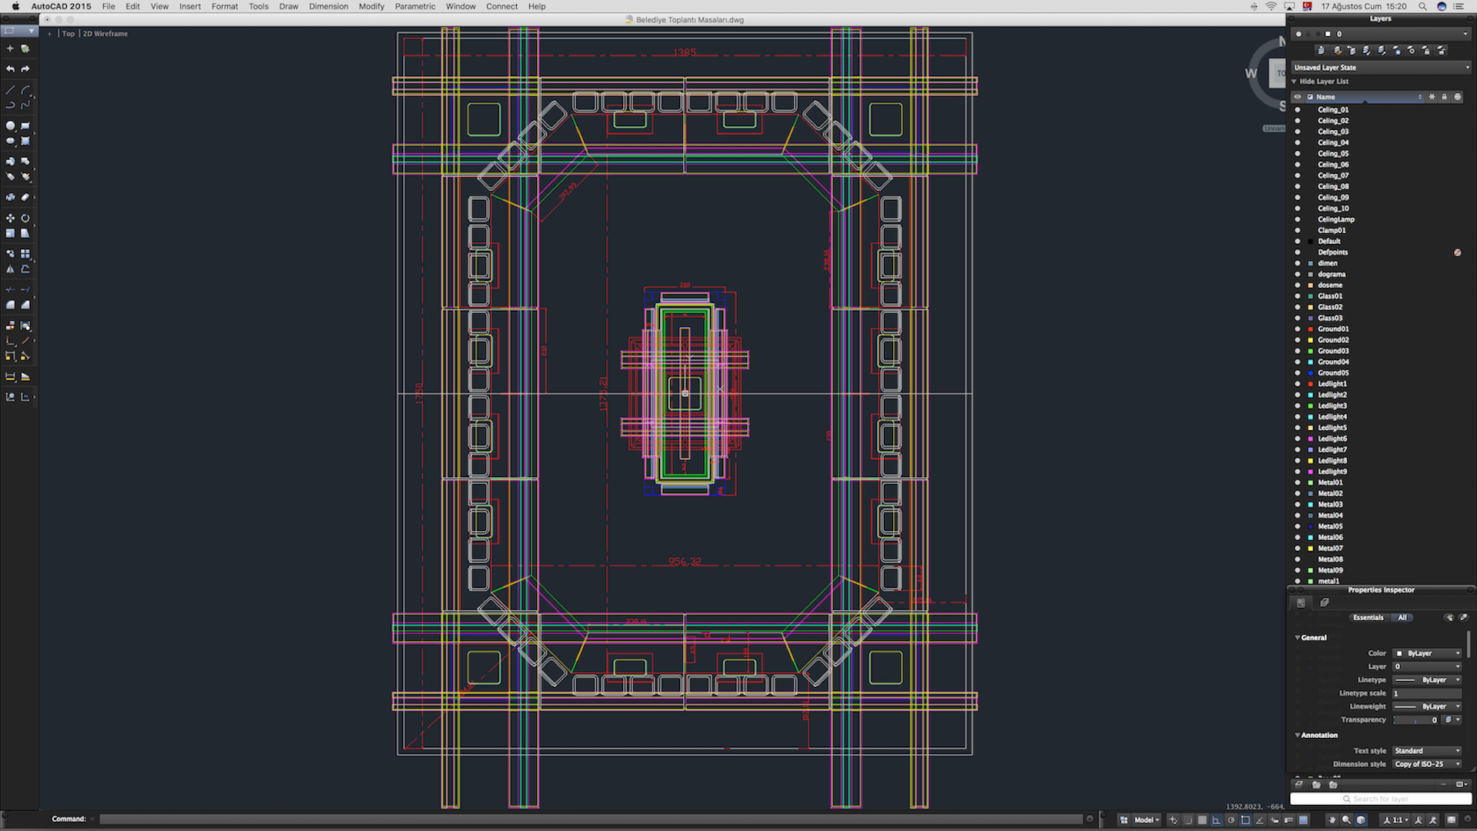Click the Pan hand icon in status bar
The height and width of the screenshot is (831, 1477).
coord(1332,820)
